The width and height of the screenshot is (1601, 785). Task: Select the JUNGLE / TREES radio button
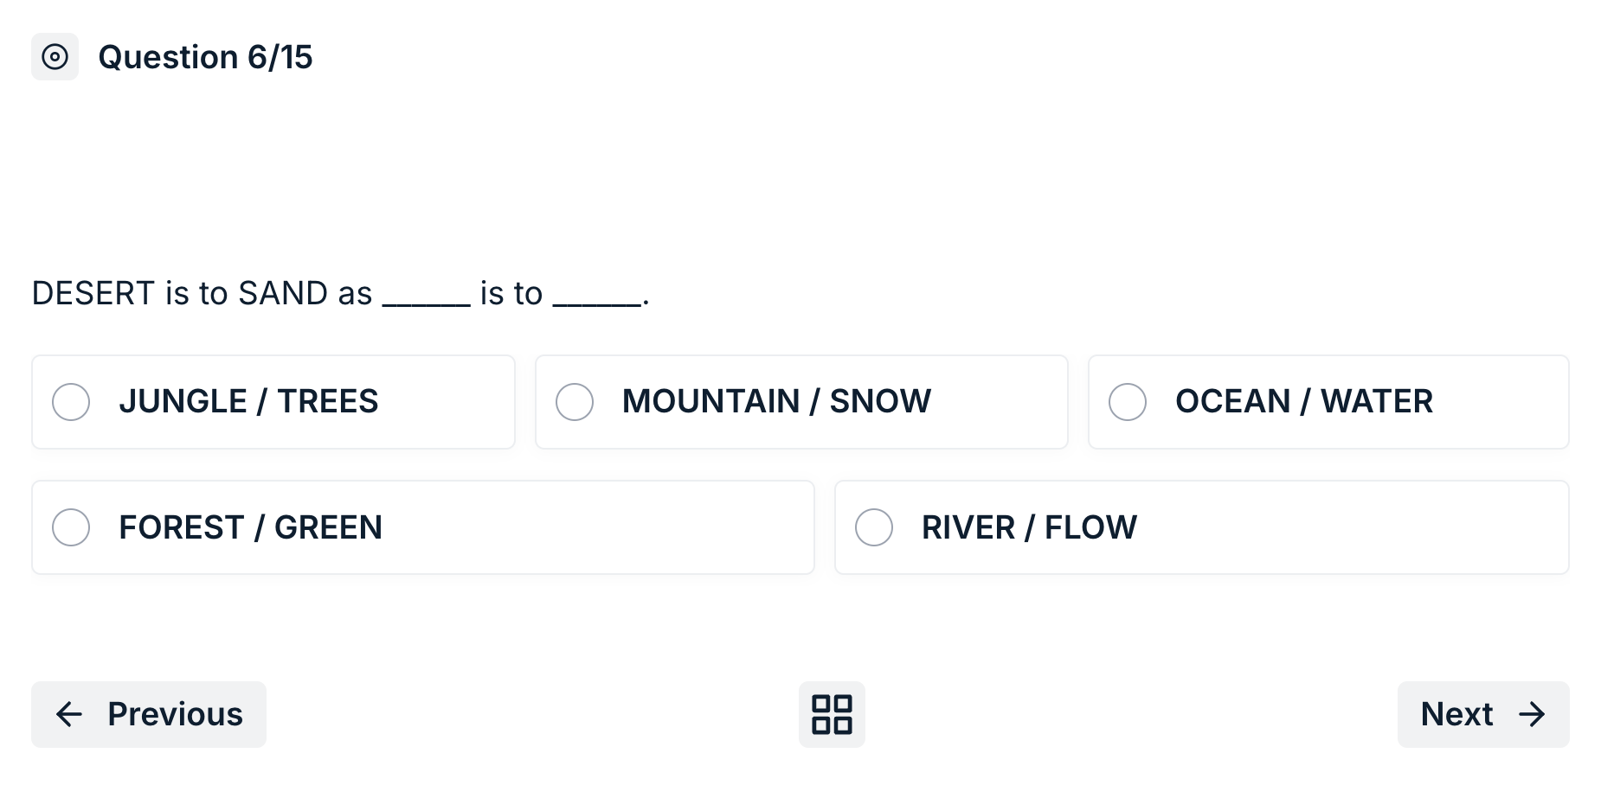[71, 401]
